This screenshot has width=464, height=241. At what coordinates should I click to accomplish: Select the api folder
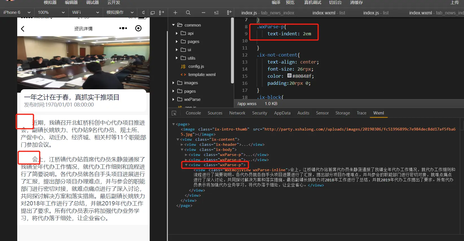click(x=191, y=33)
